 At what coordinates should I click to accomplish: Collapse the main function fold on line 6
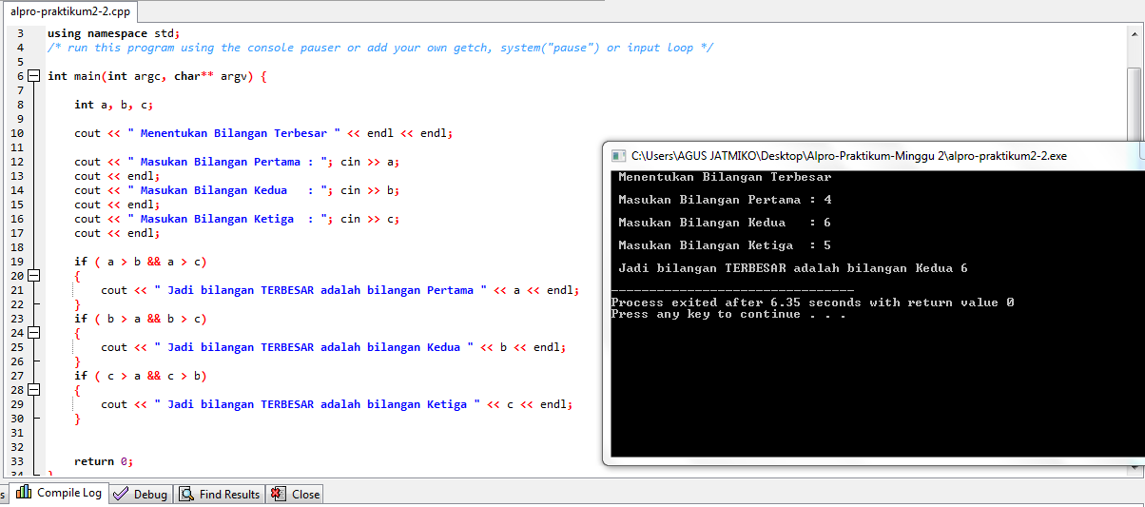(x=34, y=76)
